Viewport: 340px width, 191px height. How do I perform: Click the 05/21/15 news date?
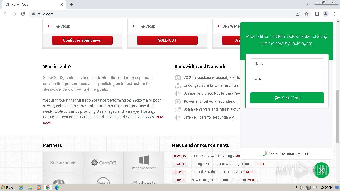tap(180, 156)
